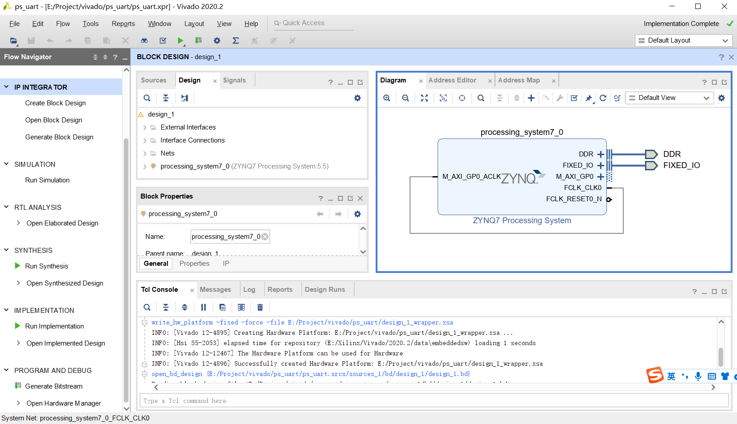The image size is (737, 424).
Task: Click Run Implementation in Flow Navigator
Action: click(54, 326)
